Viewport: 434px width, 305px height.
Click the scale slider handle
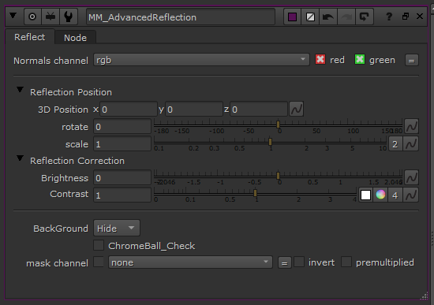[270, 142]
